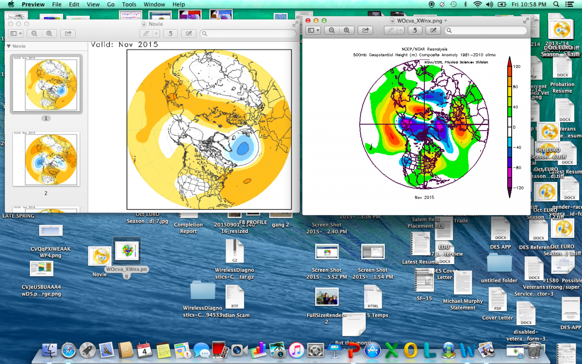Open Spotlight search in the menu bar
The width and height of the screenshot is (582, 364).
pyautogui.click(x=556, y=4)
